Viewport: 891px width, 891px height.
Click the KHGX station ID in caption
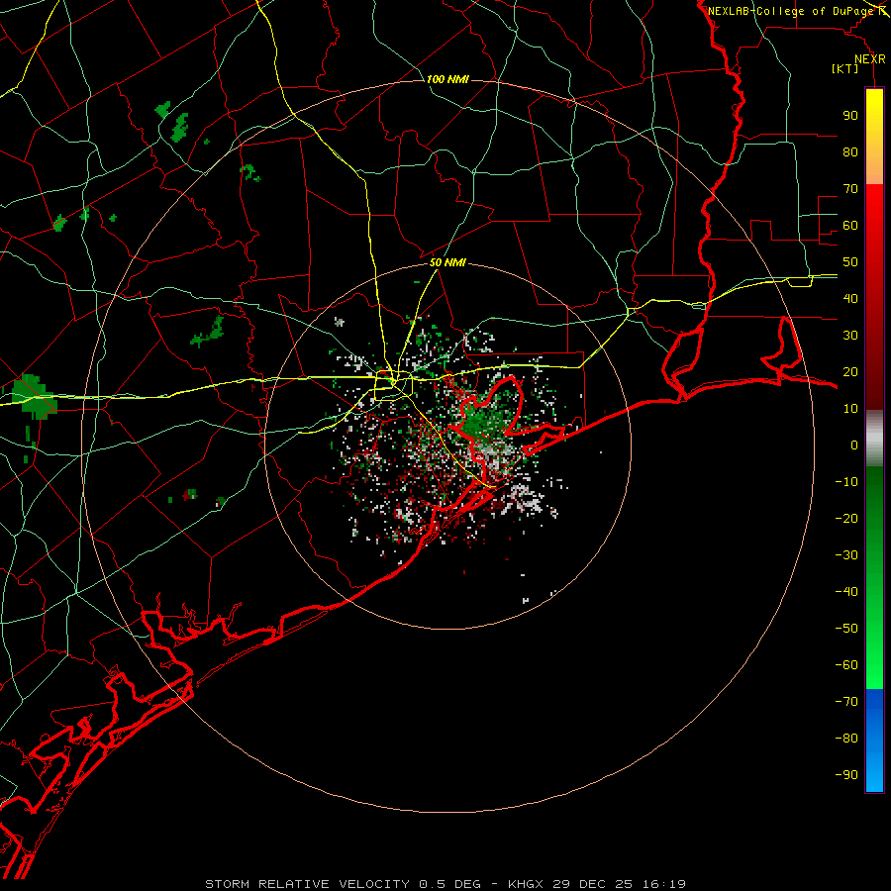pos(525,884)
